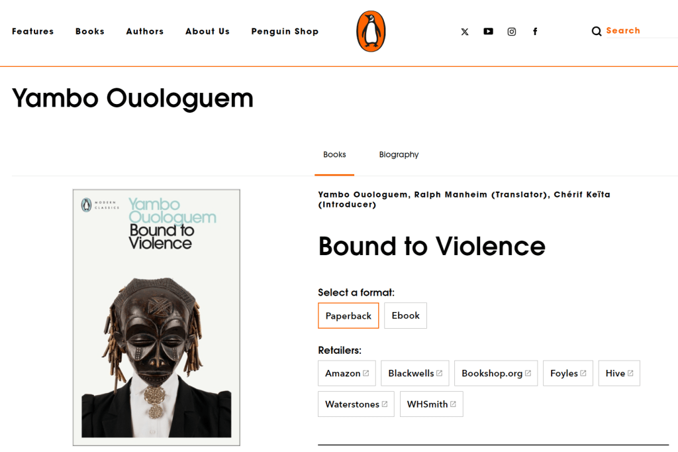The image size is (678, 452).
Task: Open Penguin's Instagram icon
Action: click(x=512, y=32)
